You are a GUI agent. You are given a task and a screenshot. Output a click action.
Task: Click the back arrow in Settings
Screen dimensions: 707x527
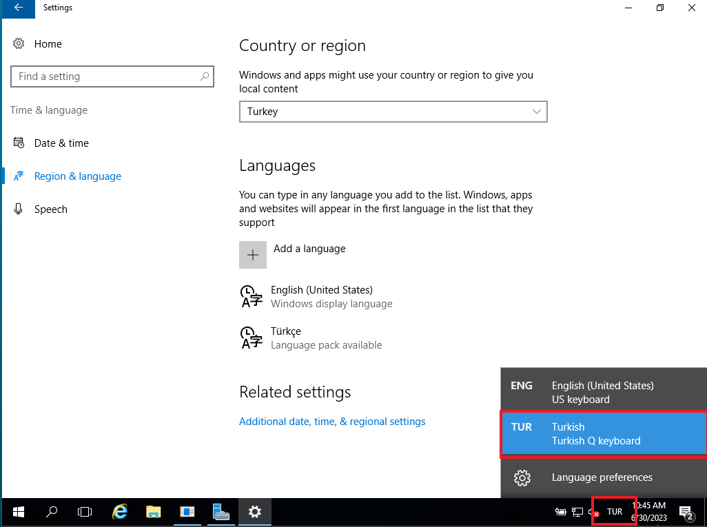pos(18,8)
